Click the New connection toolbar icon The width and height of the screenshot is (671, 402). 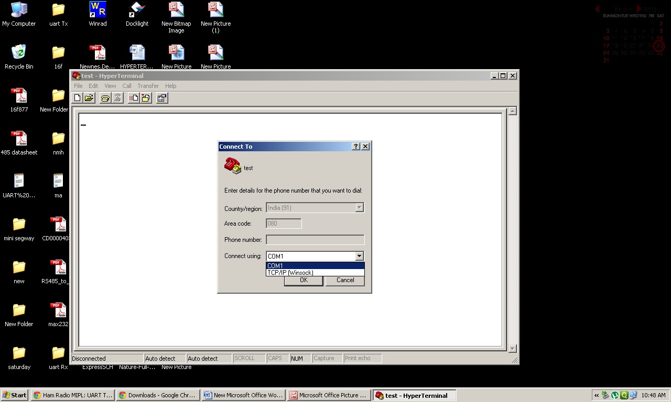point(78,98)
